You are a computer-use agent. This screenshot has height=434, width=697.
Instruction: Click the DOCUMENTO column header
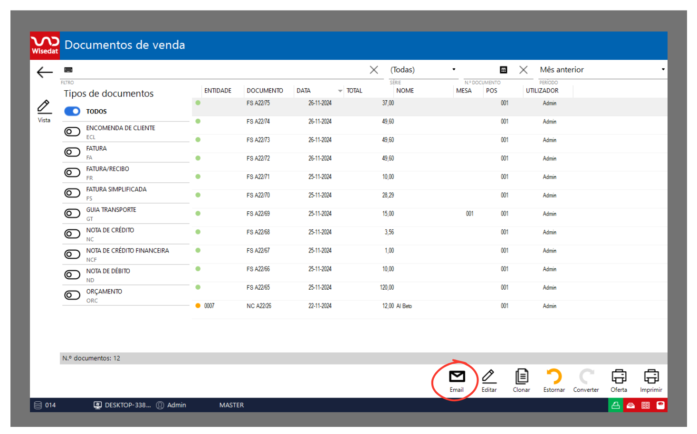265,91
